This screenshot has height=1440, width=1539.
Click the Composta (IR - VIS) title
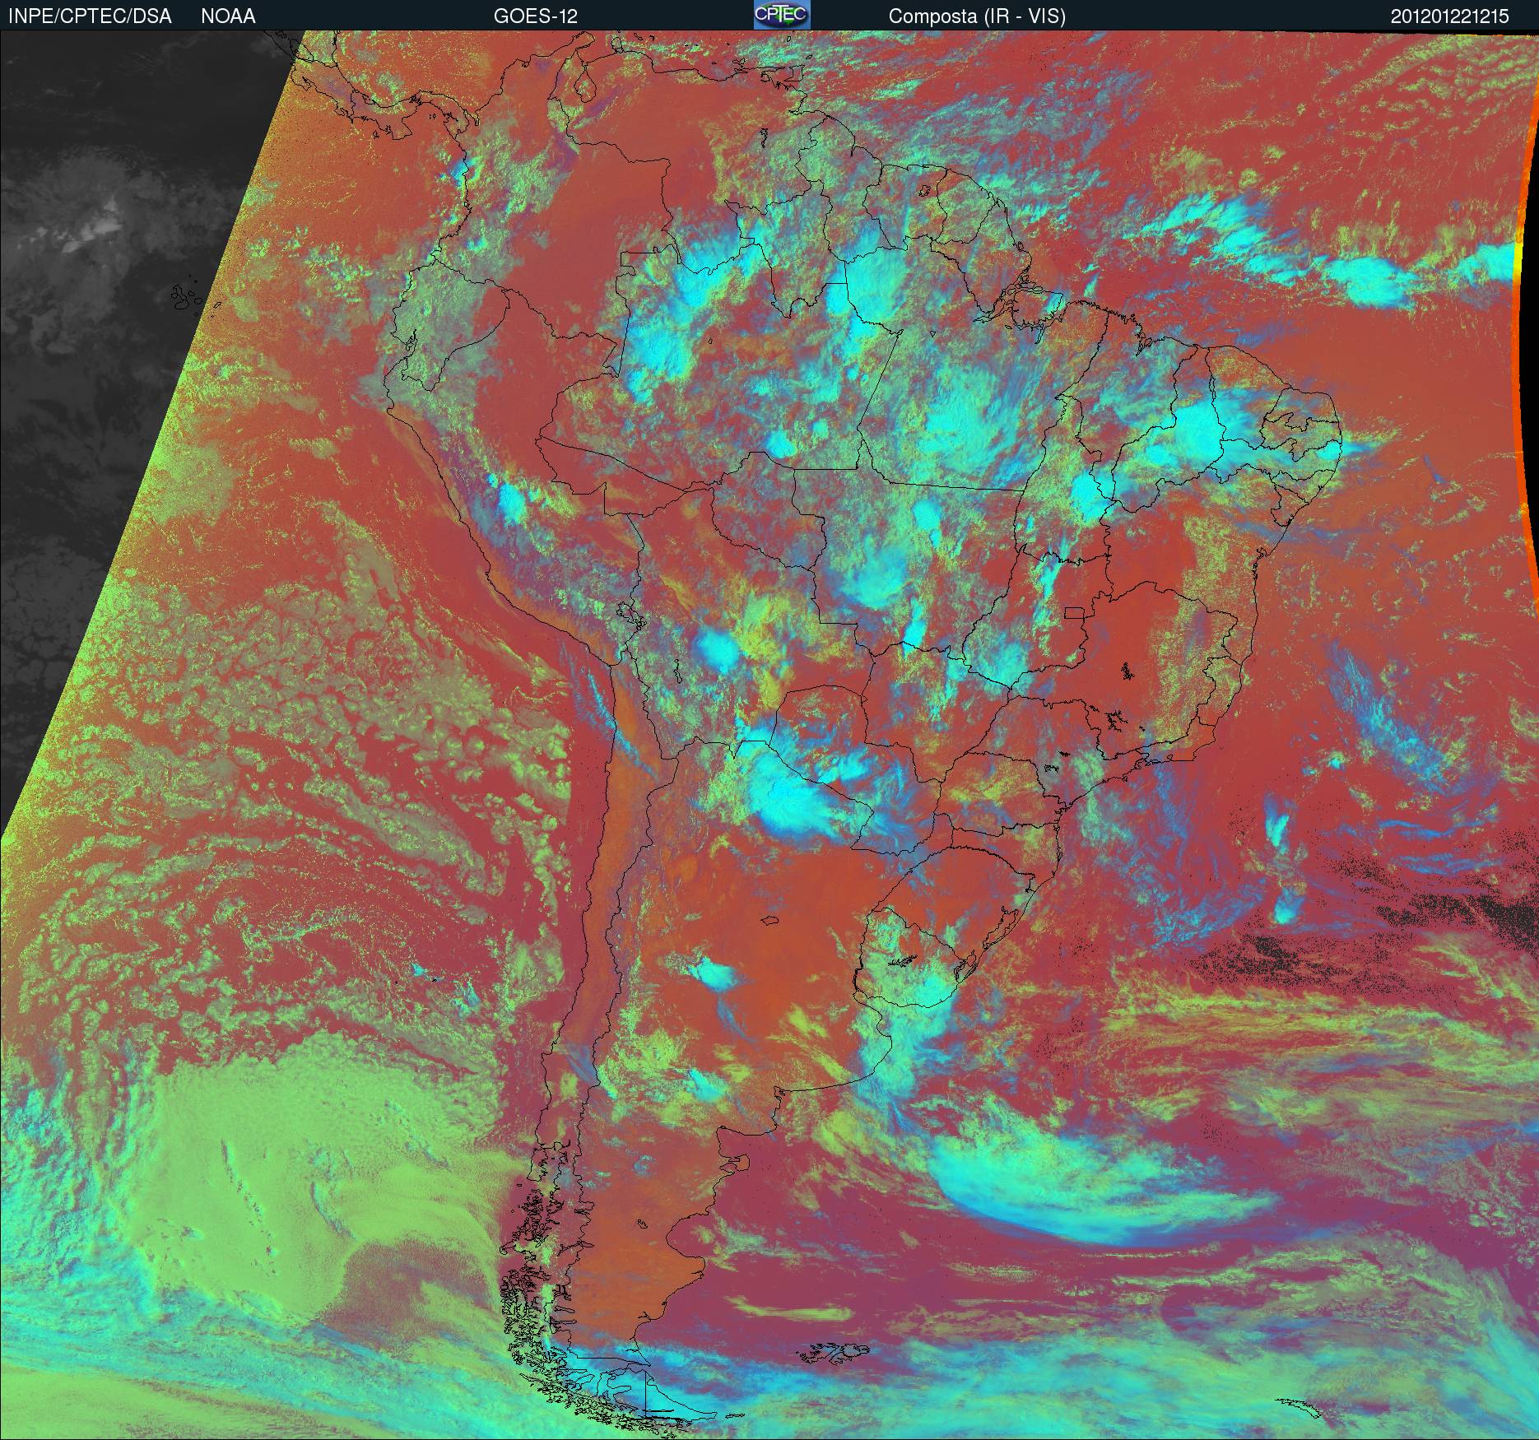click(977, 16)
